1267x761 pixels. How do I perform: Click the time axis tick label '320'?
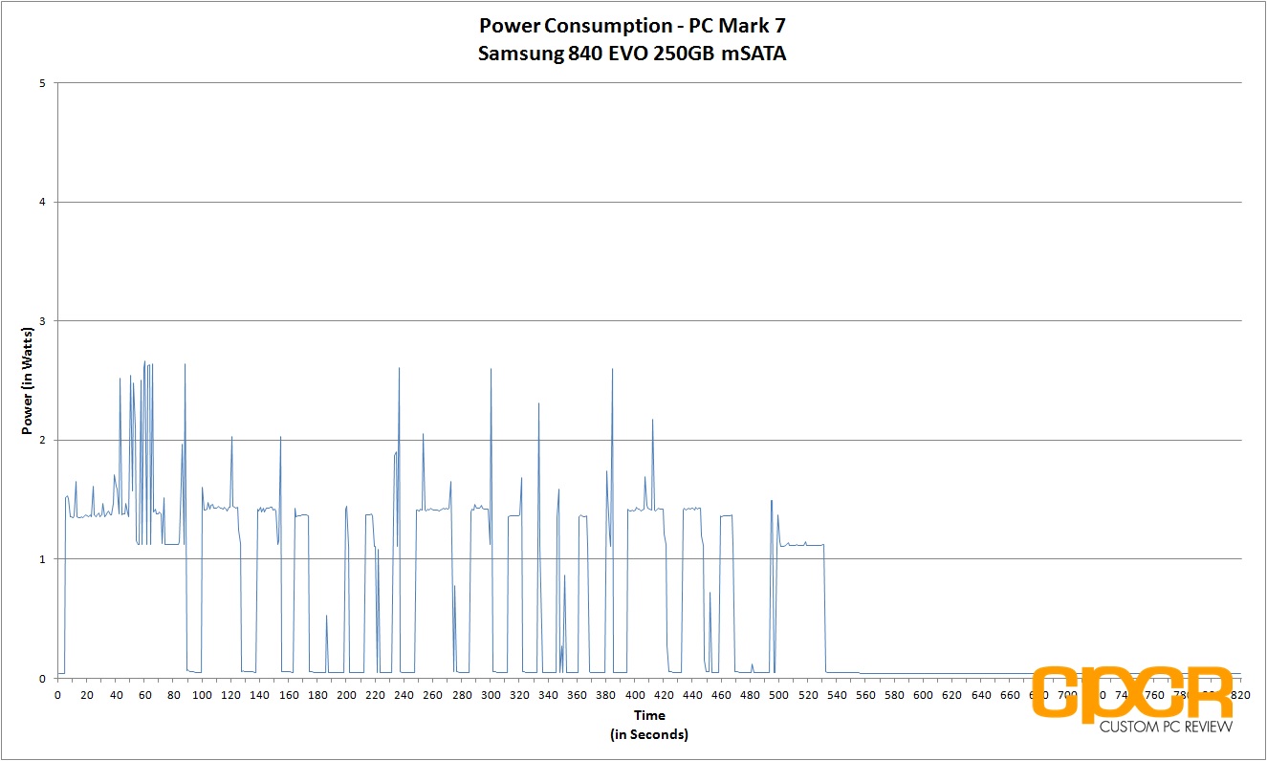(x=519, y=695)
